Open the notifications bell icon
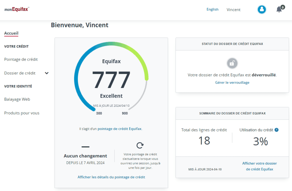The image size is (292, 191). pyautogui.click(x=279, y=9)
